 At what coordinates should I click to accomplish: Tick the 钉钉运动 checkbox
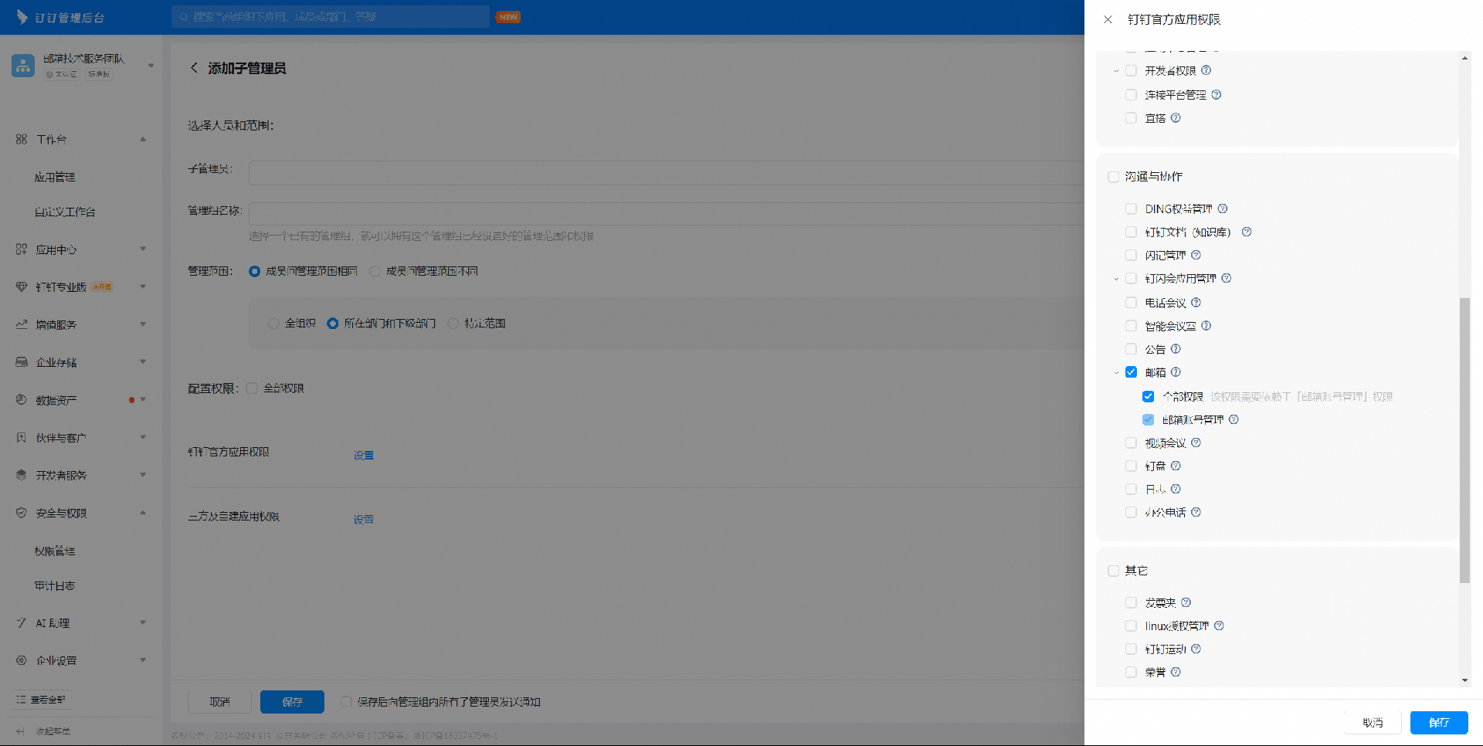1132,649
